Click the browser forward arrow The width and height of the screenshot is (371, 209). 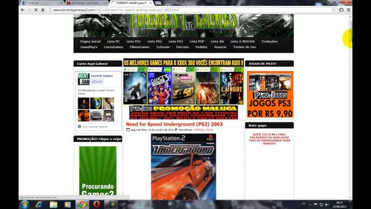click(29, 10)
